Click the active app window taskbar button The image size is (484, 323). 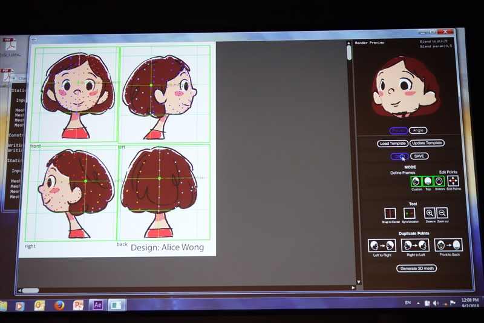pos(116,305)
